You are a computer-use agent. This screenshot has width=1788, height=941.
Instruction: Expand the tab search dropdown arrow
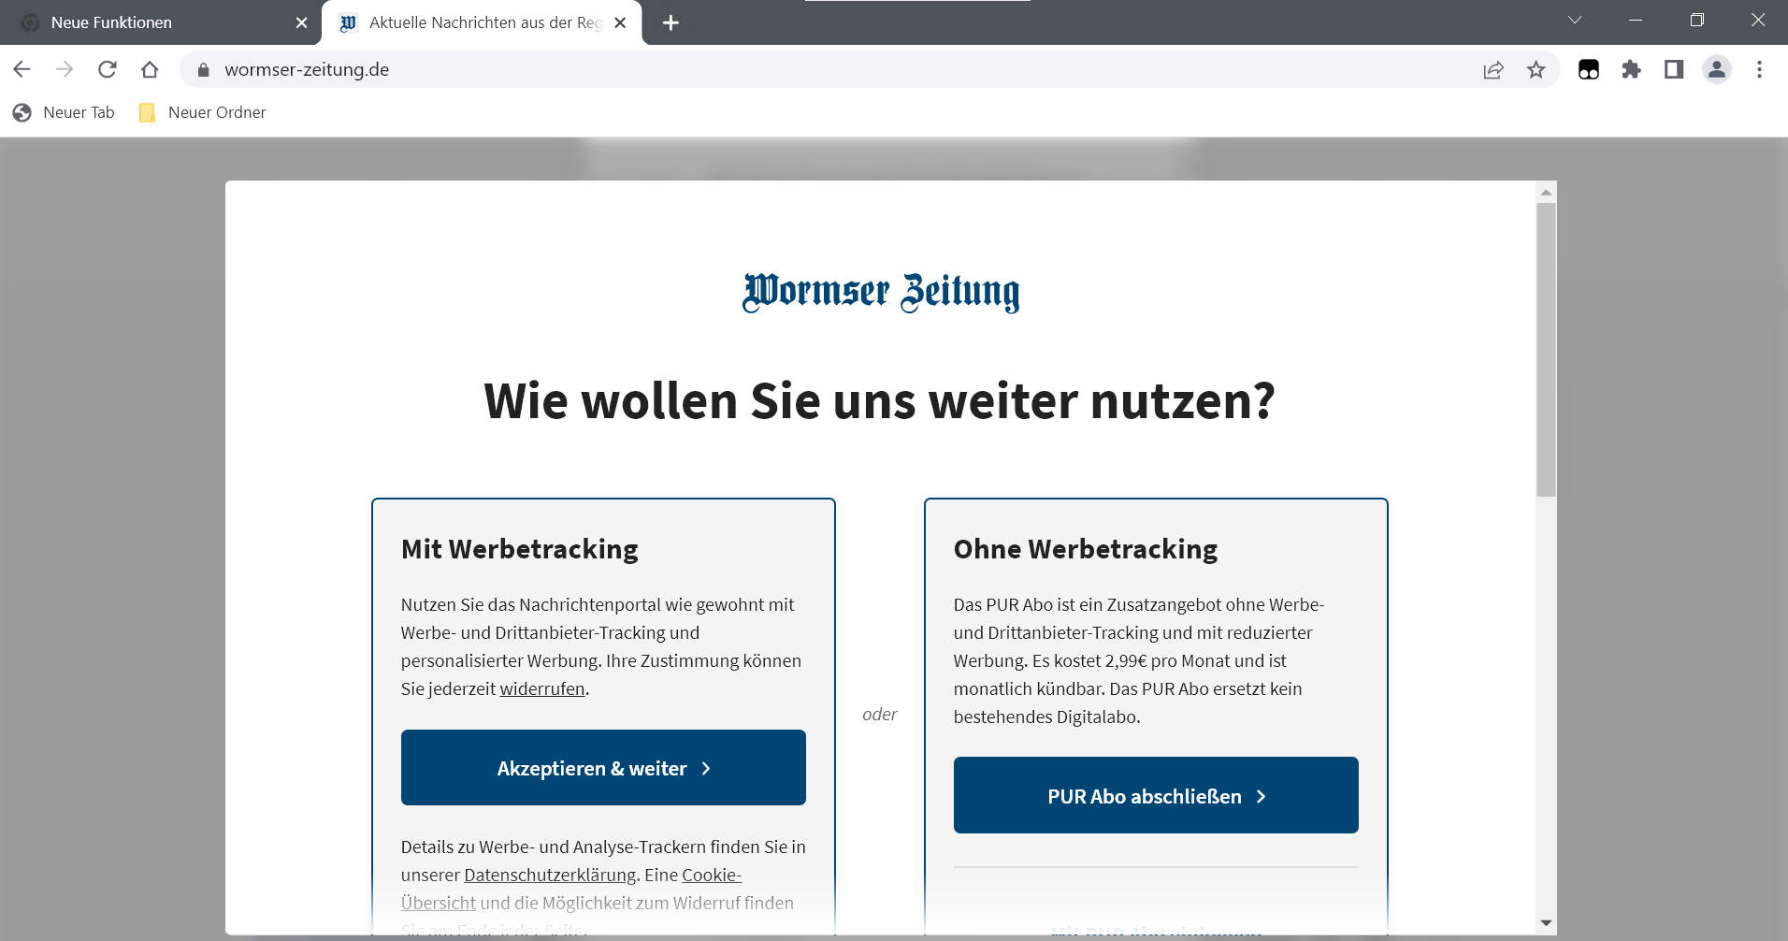1575,21
